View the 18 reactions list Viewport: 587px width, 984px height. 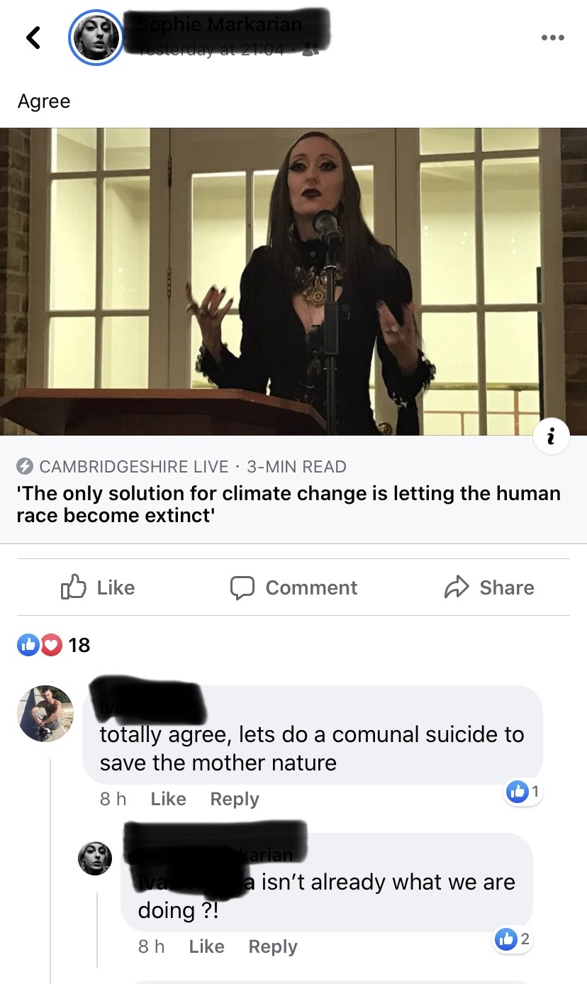pyautogui.click(x=54, y=645)
